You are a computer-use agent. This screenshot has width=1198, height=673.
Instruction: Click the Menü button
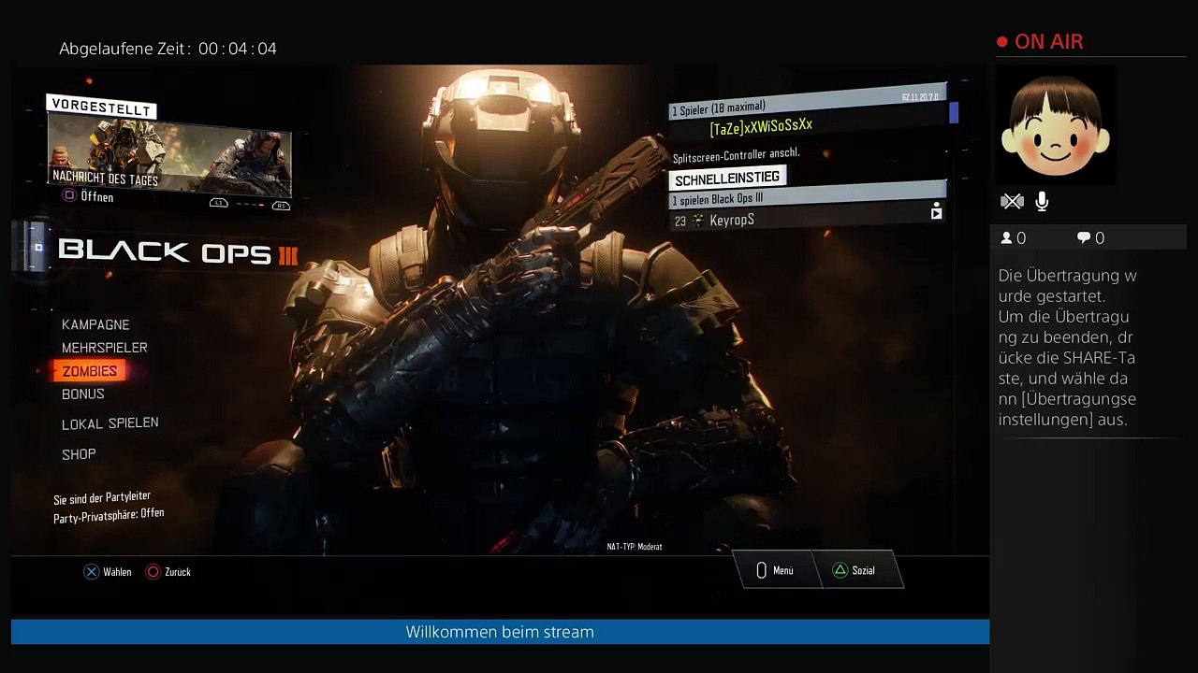[x=777, y=570]
